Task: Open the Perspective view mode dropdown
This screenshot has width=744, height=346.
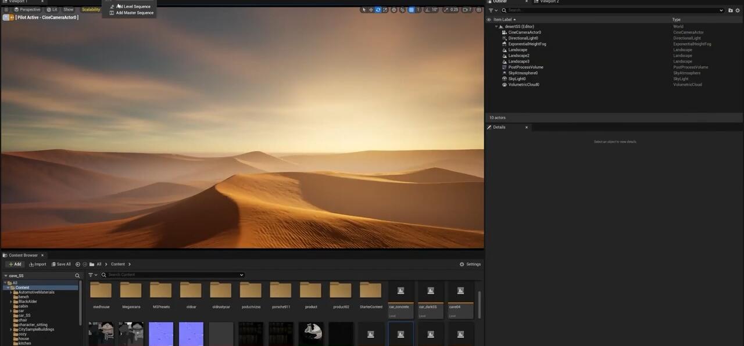Action: [27, 9]
